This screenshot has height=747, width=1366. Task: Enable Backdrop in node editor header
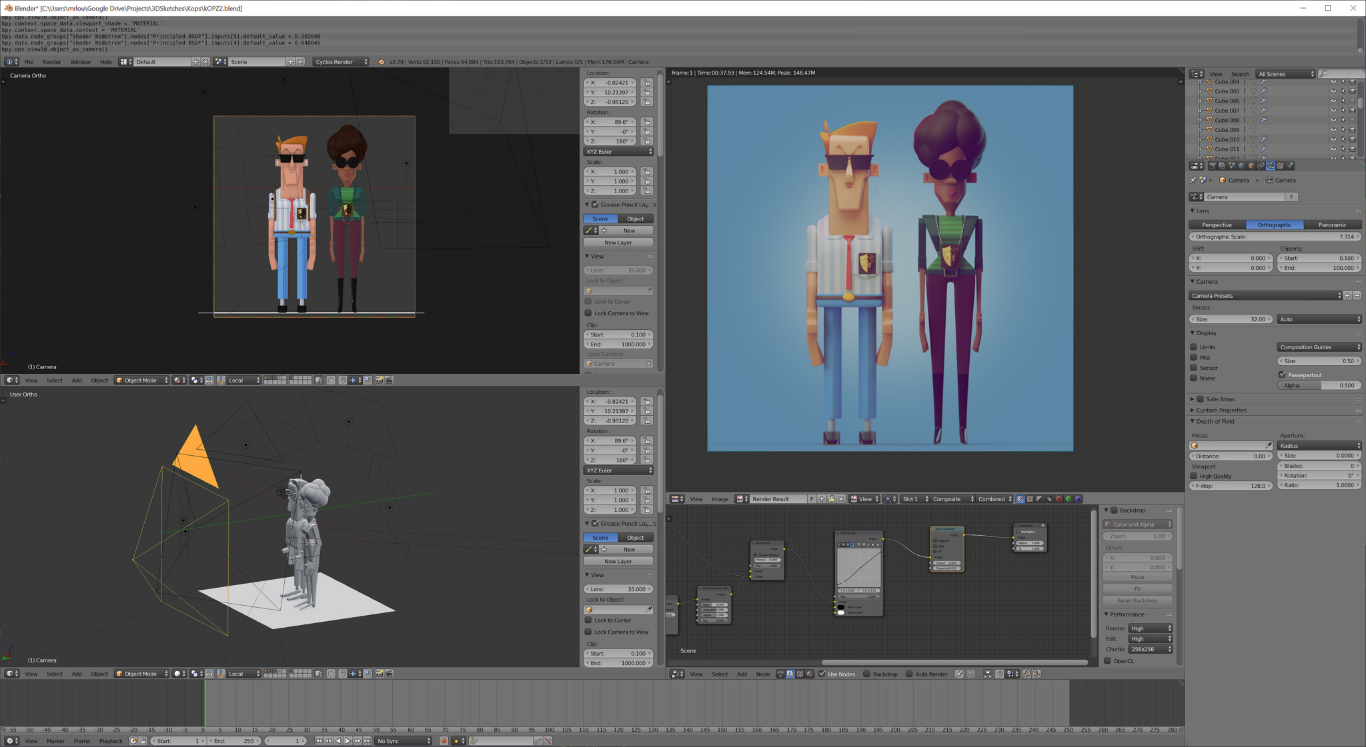[x=867, y=674]
